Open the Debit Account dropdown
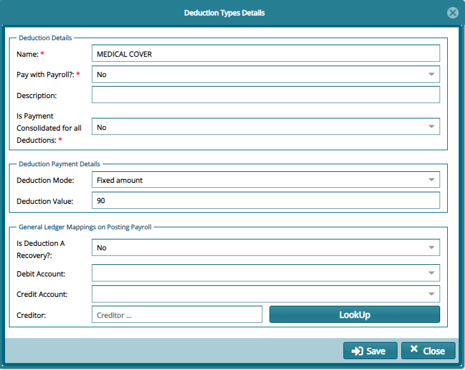The height and width of the screenshot is (370, 465). click(x=266, y=273)
